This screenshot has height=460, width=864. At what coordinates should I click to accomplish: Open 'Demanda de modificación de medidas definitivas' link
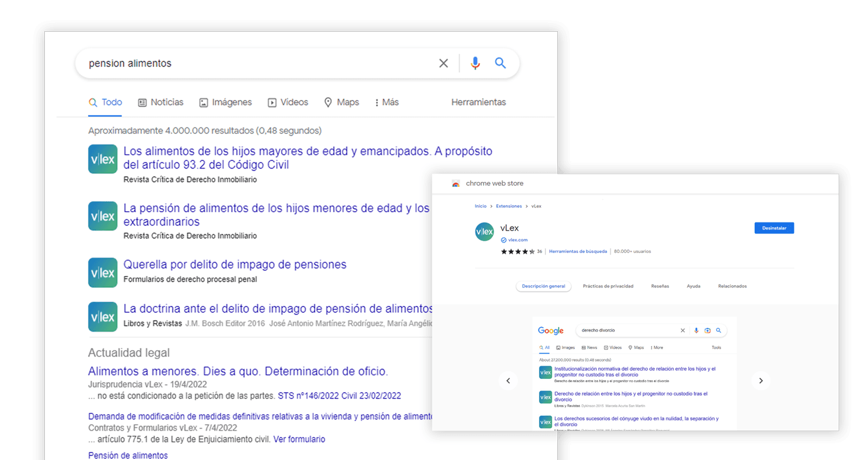tap(260, 416)
